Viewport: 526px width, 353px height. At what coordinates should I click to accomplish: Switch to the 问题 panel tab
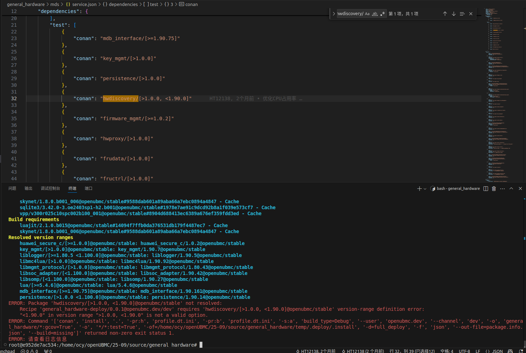pos(12,188)
